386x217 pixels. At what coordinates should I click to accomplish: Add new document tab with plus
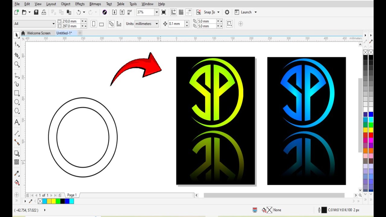click(x=80, y=33)
